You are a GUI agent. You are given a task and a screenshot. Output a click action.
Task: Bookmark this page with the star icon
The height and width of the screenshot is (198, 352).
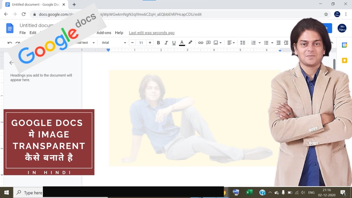click(326, 14)
